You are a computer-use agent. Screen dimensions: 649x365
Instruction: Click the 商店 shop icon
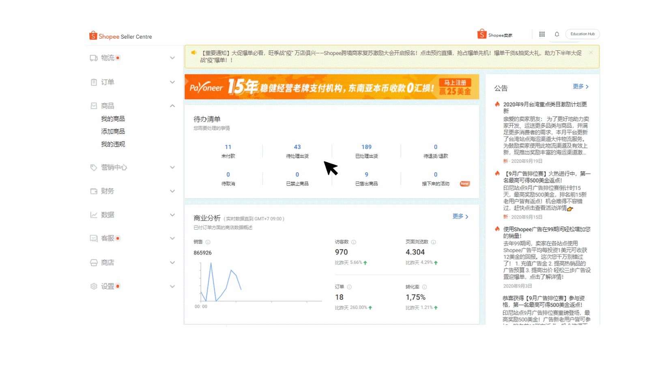click(x=94, y=263)
